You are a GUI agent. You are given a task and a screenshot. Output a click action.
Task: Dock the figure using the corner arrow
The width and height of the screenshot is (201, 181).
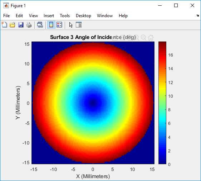(197, 16)
